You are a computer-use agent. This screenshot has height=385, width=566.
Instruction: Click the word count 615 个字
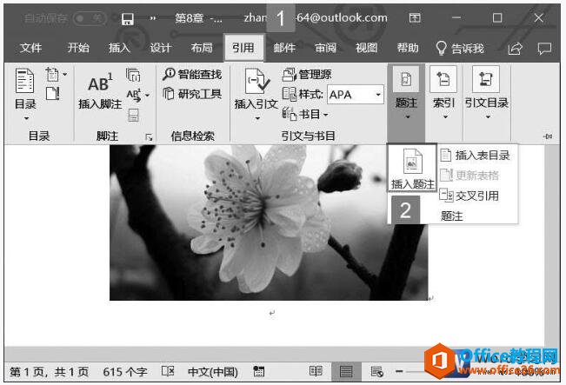click(125, 372)
